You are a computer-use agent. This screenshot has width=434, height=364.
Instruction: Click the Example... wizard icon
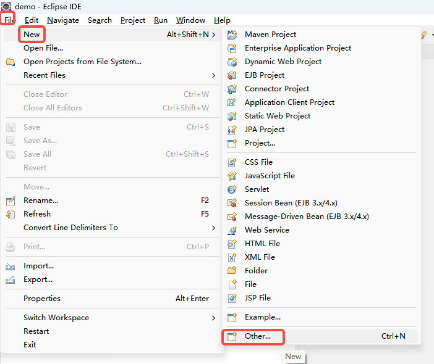(232, 317)
